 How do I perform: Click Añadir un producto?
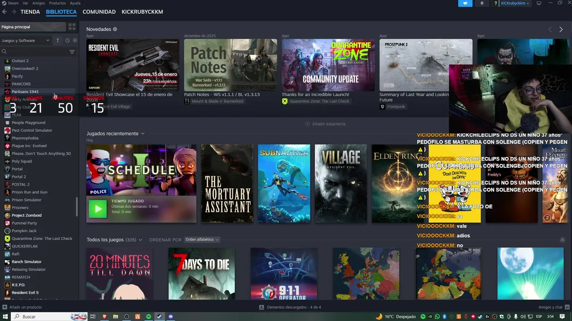(x=22, y=307)
